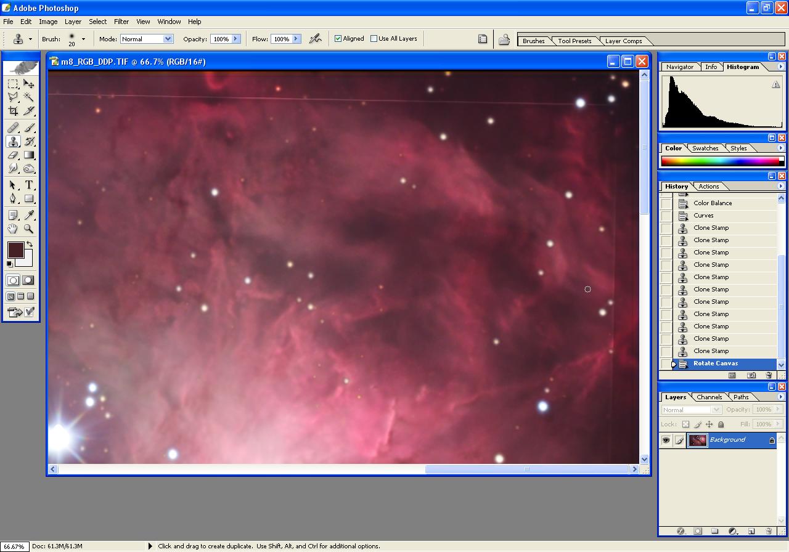Enable the Use All Layers checkbox
Viewport: 789px width, 552px height.
[374, 38]
